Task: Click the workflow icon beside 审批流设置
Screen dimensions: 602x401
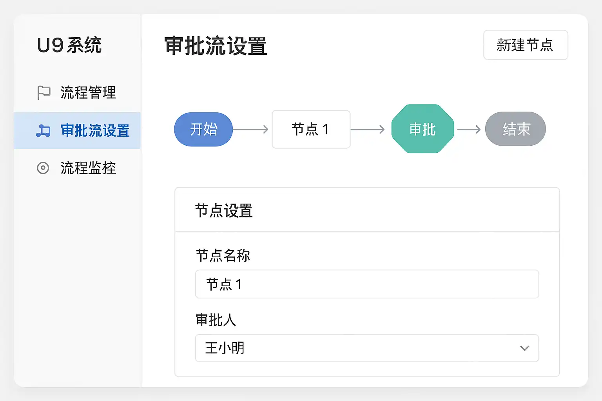Action: [43, 130]
